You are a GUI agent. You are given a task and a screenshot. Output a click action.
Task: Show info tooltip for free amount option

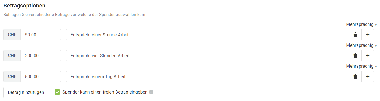pos(151,92)
